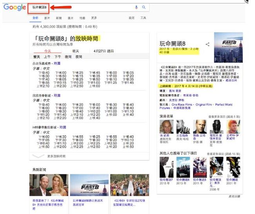Open the One Race Films link
The height and width of the screenshot is (214, 255).
[182, 105]
